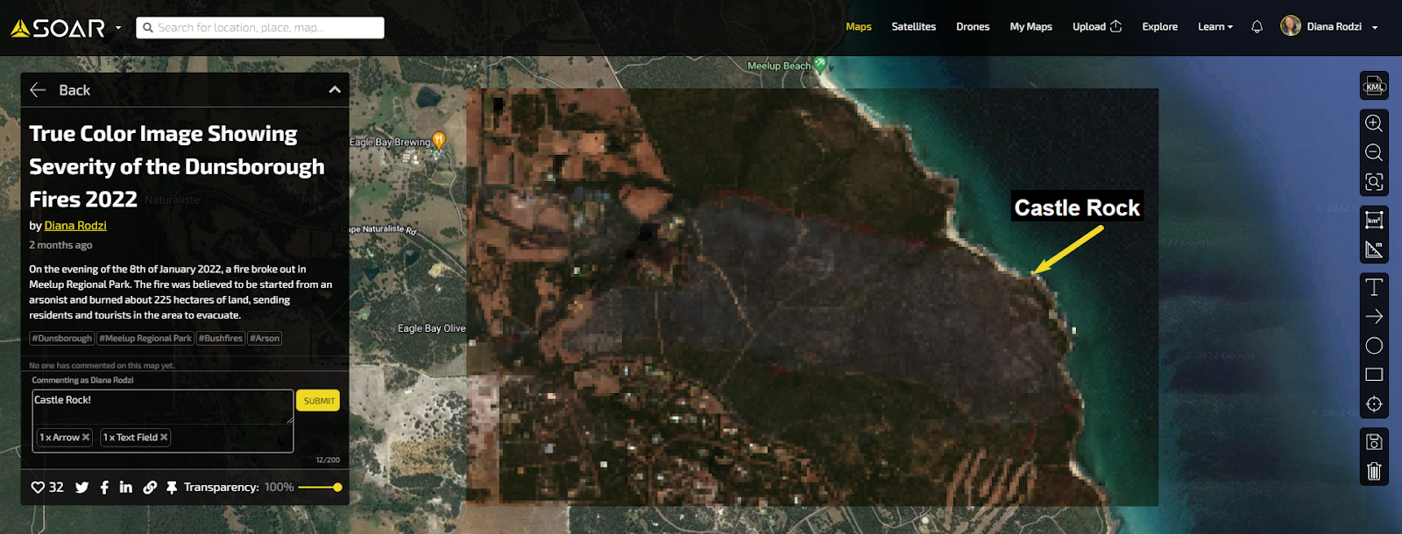Save annotations with the floppy disk icon

(1374, 442)
